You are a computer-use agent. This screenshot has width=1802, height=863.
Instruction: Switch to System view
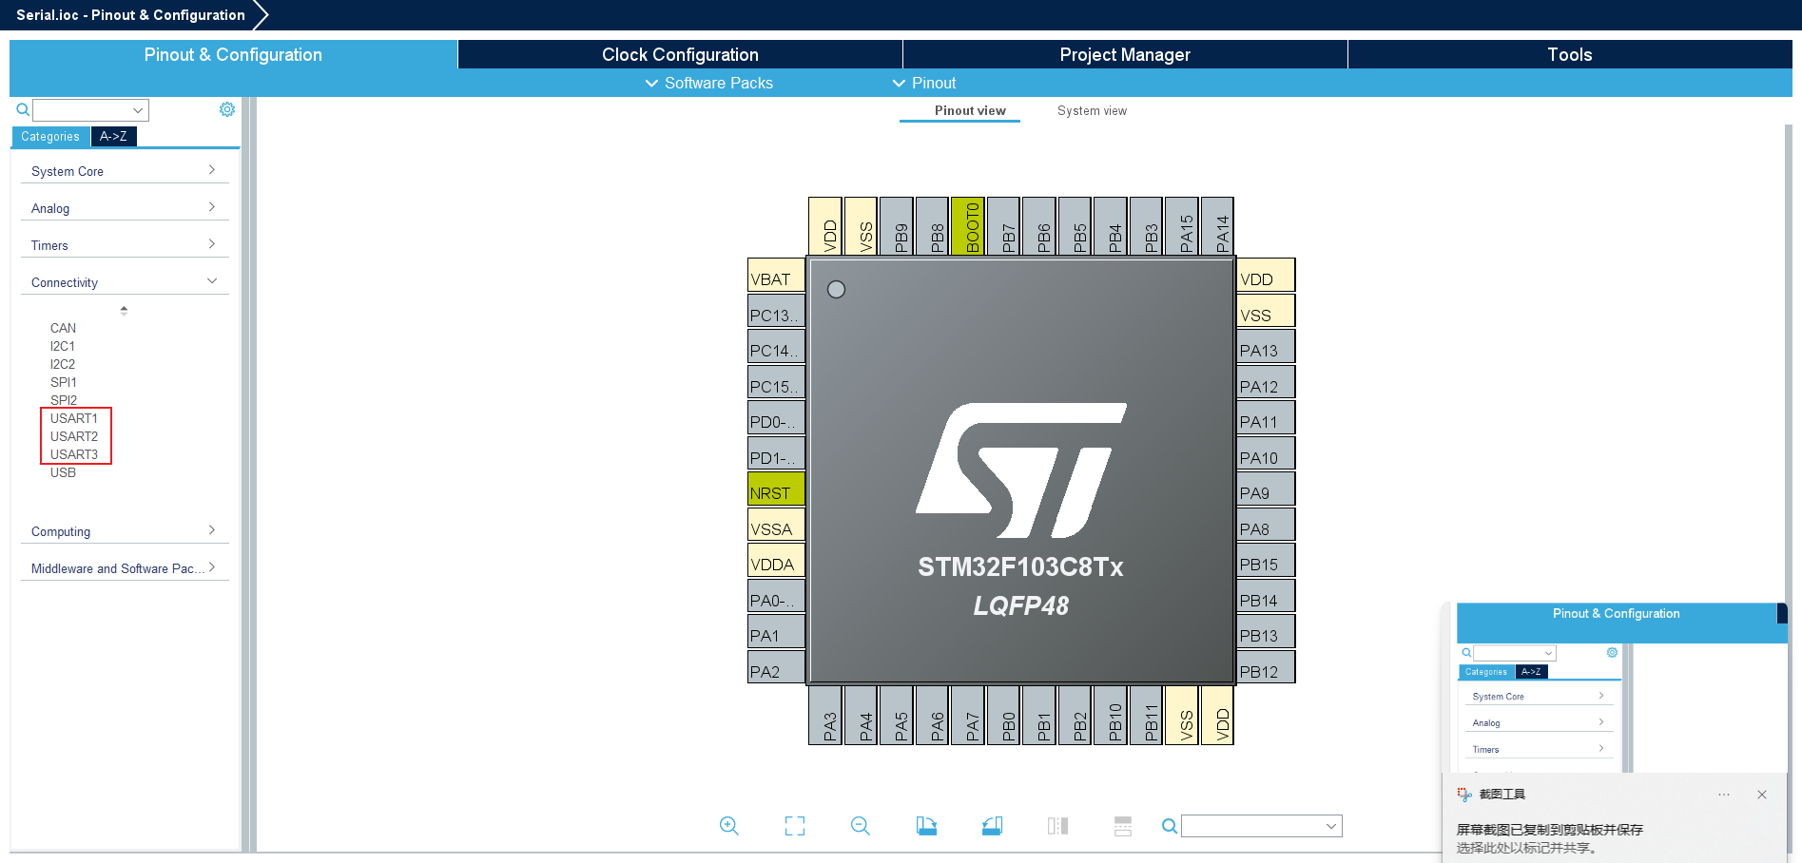pos(1092,111)
